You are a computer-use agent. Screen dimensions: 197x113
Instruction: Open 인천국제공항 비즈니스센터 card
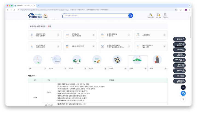[45, 46]
